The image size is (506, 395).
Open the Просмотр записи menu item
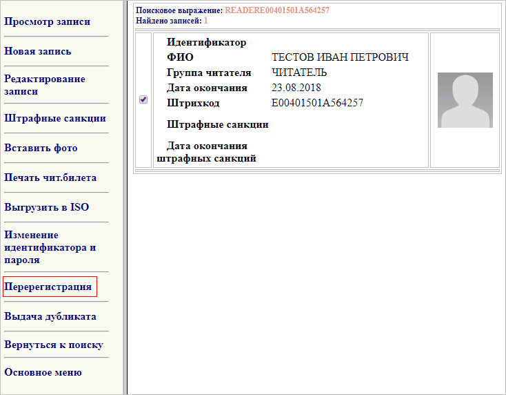pyautogui.click(x=47, y=21)
